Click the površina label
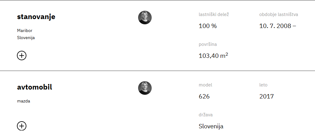This screenshot has height=140, width=315. (208, 44)
